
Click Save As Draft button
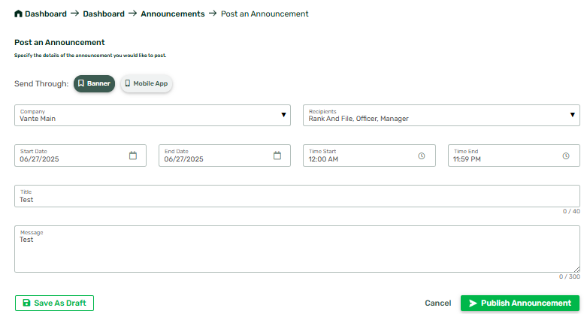[54, 303]
